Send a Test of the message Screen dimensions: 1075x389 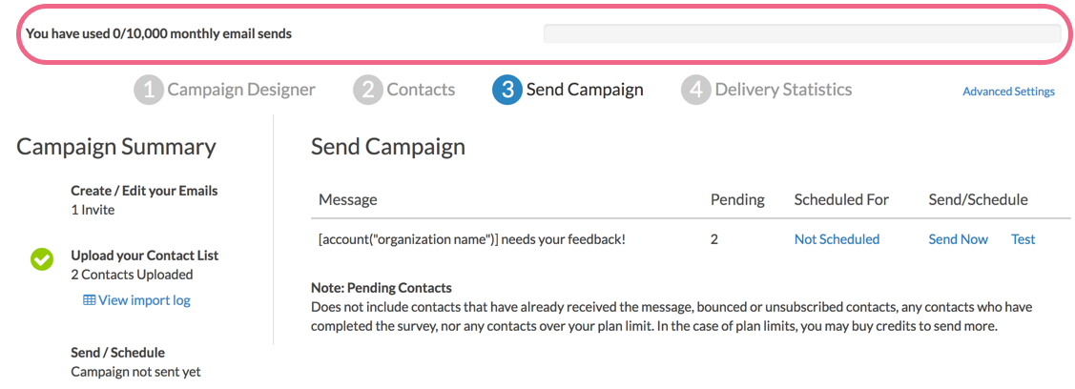coord(1023,239)
